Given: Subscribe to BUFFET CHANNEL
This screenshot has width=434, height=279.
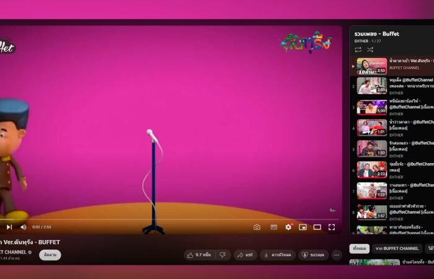Looking at the screenshot, I should [x=50, y=255].
